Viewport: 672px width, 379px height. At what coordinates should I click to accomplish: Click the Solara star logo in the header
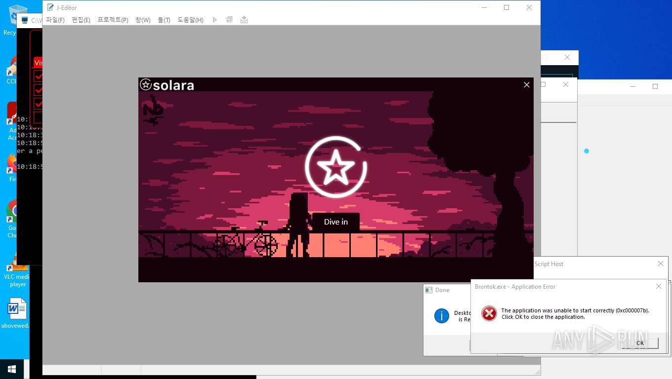click(x=145, y=84)
